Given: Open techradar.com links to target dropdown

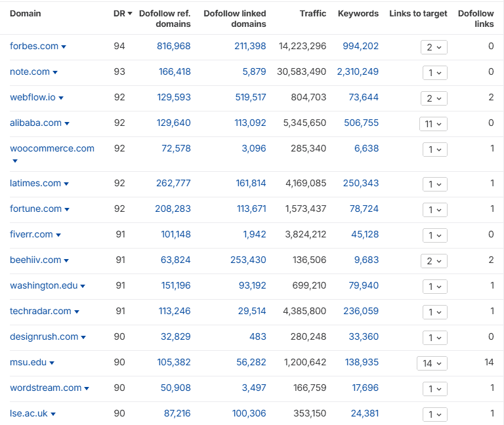Looking at the screenshot, I should point(435,312).
